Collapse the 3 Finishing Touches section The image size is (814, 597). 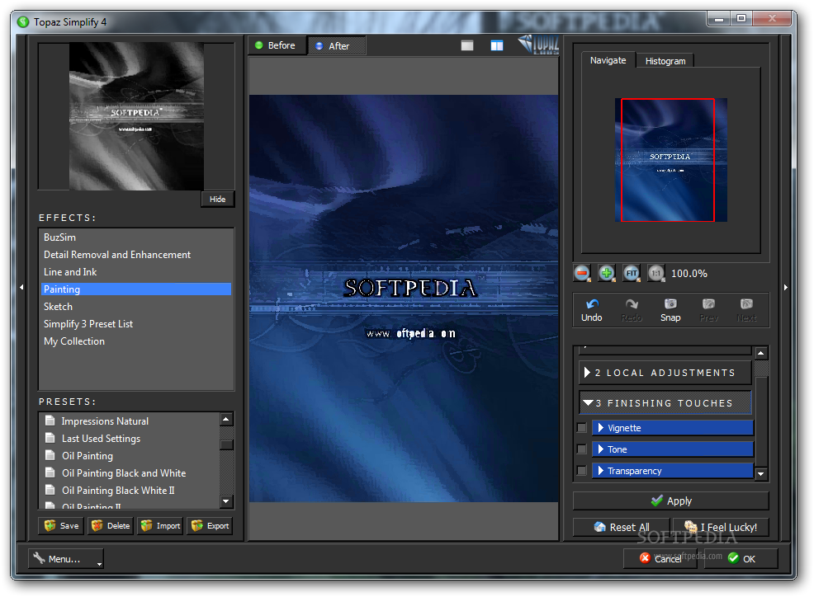pyautogui.click(x=665, y=402)
